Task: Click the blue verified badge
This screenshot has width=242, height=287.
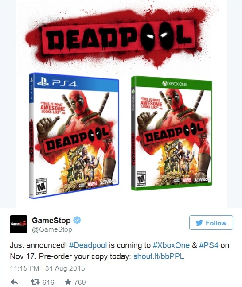Action: pos(77,220)
